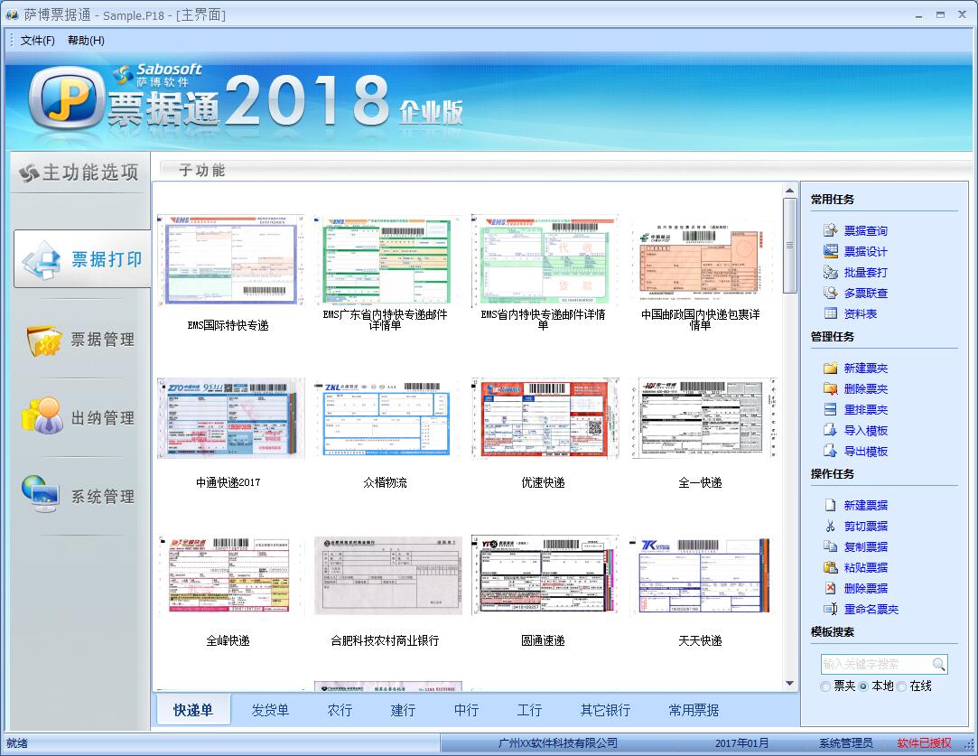
Task: Click the 复制票据 icon
Action: pos(830,546)
